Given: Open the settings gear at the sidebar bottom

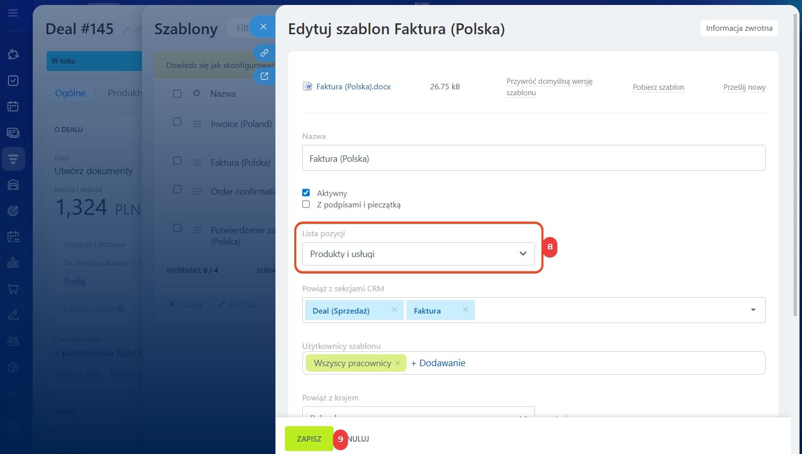Looking at the screenshot, I should (13, 428).
